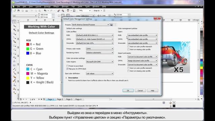
Task: Save preset with the disk icon
Action: [x=112, y=25]
